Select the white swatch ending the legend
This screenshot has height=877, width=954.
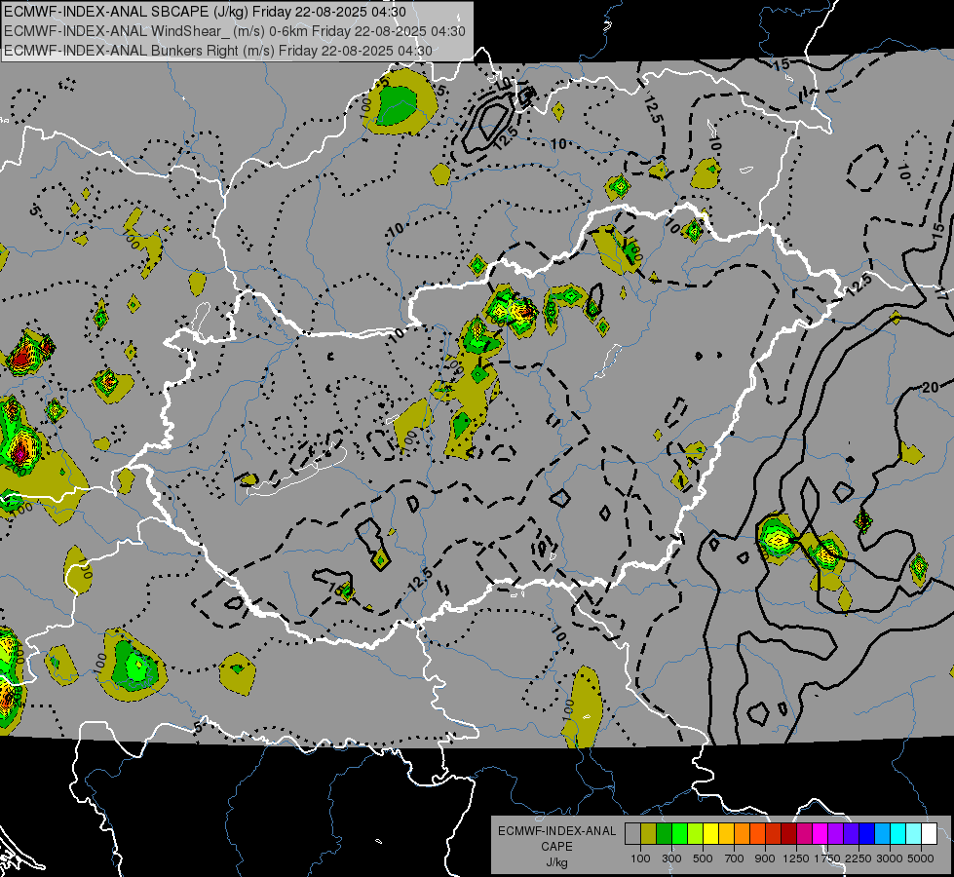pyautogui.click(x=929, y=833)
